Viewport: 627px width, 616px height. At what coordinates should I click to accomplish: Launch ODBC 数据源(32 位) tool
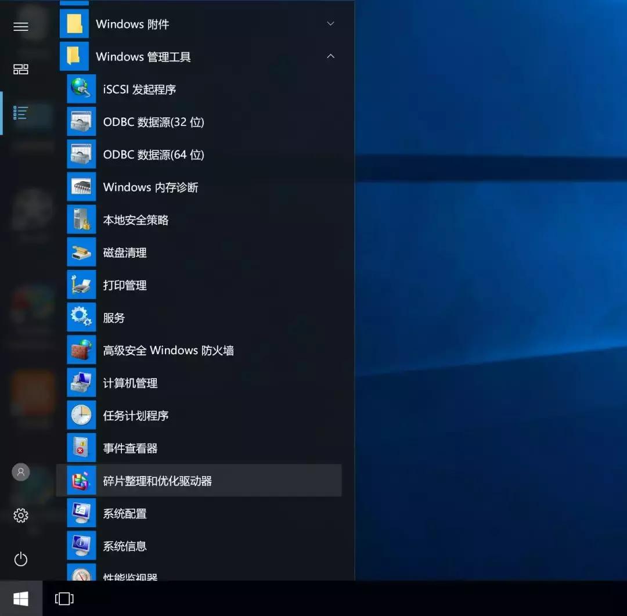[x=81, y=122]
